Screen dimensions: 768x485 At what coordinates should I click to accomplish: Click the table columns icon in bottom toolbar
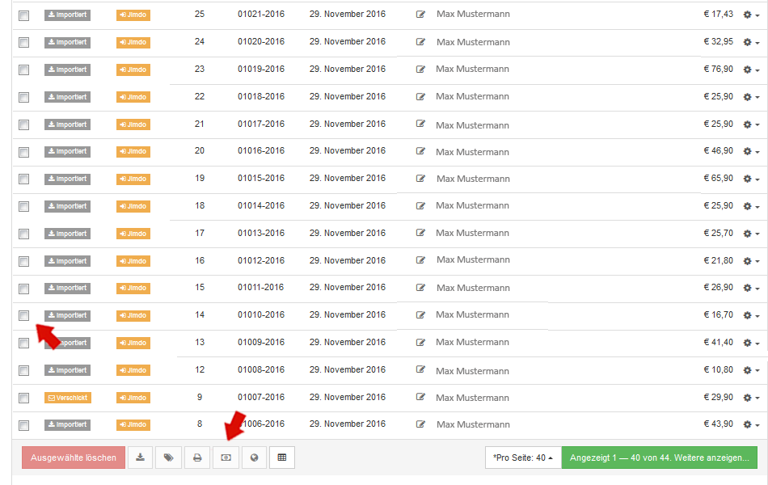pyautogui.click(x=282, y=458)
